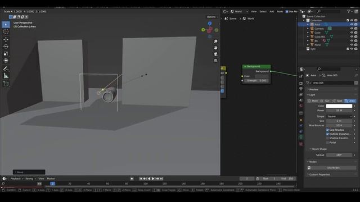
Task: Select the Rotate tool
Action: [x=6, y=47]
